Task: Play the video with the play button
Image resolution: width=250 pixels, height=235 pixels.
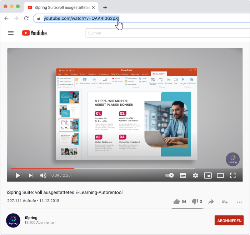Action: tap(18, 175)
